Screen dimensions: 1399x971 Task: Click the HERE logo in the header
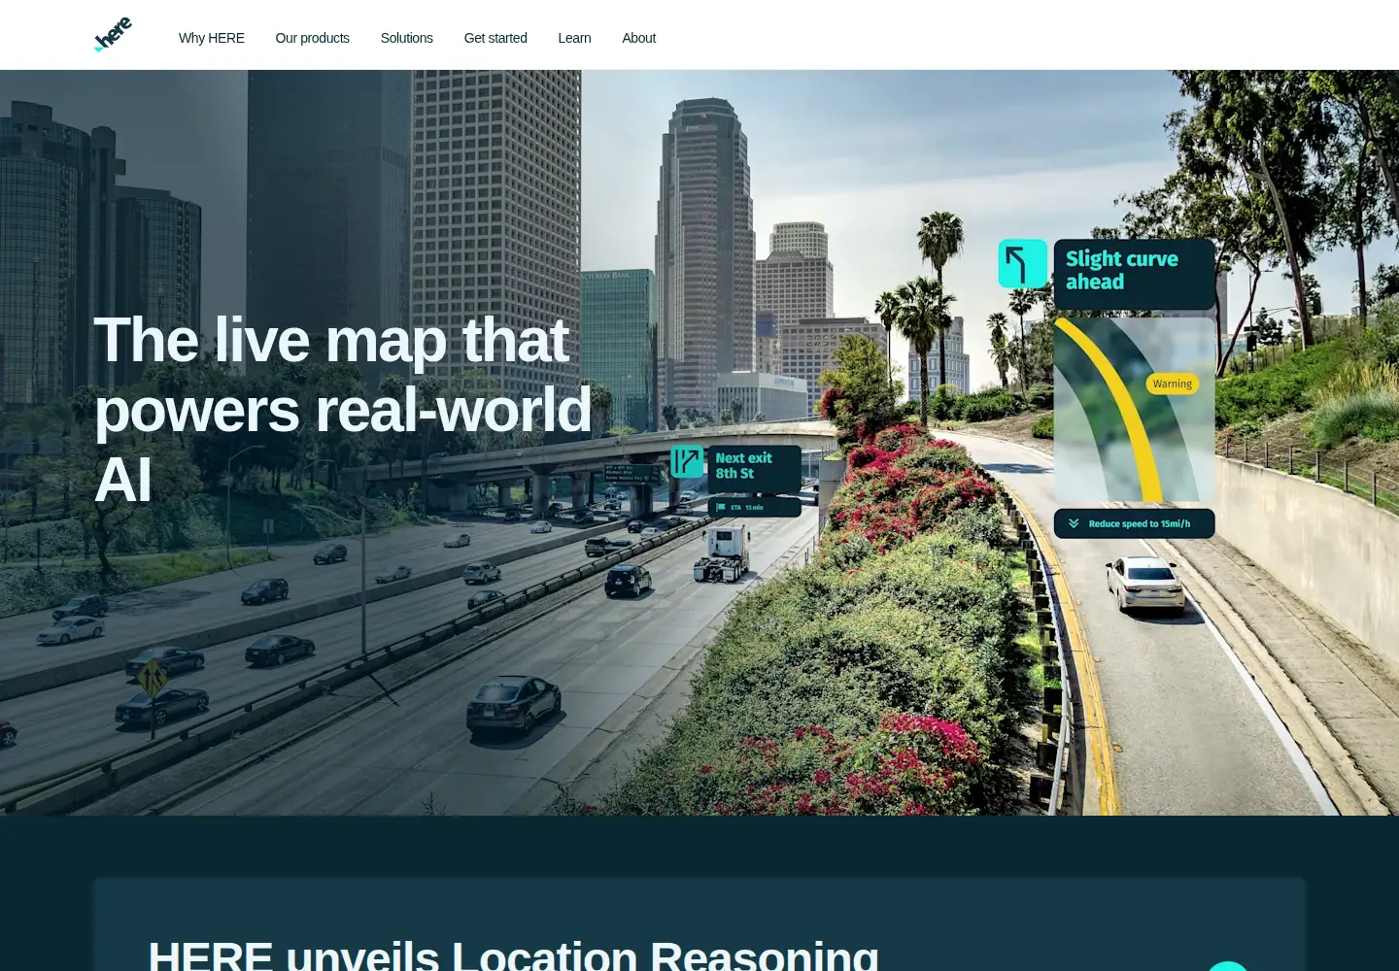tap(113, 35)
